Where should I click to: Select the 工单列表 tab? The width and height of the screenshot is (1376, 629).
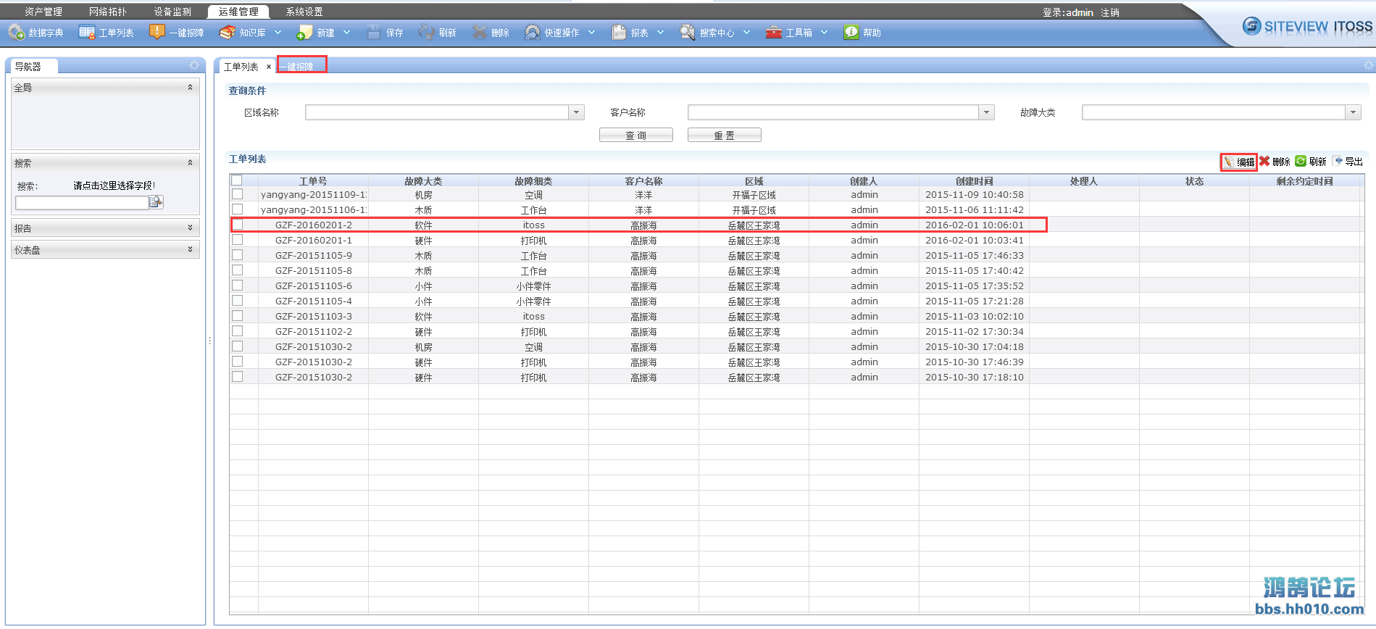coord(241,67)
